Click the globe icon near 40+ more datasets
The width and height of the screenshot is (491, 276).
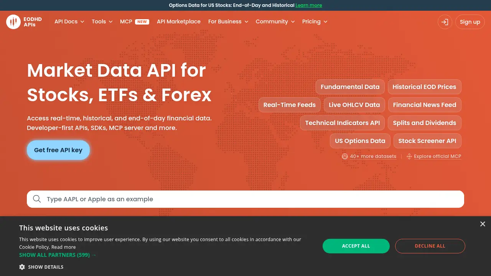(344, 156)
